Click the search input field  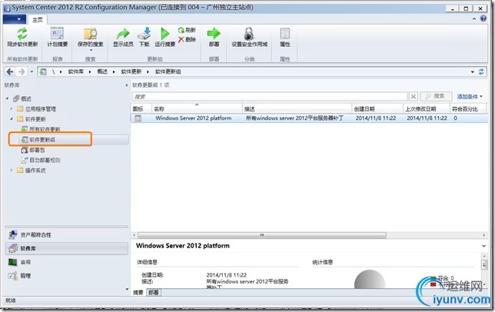click(x=270, y=96)
